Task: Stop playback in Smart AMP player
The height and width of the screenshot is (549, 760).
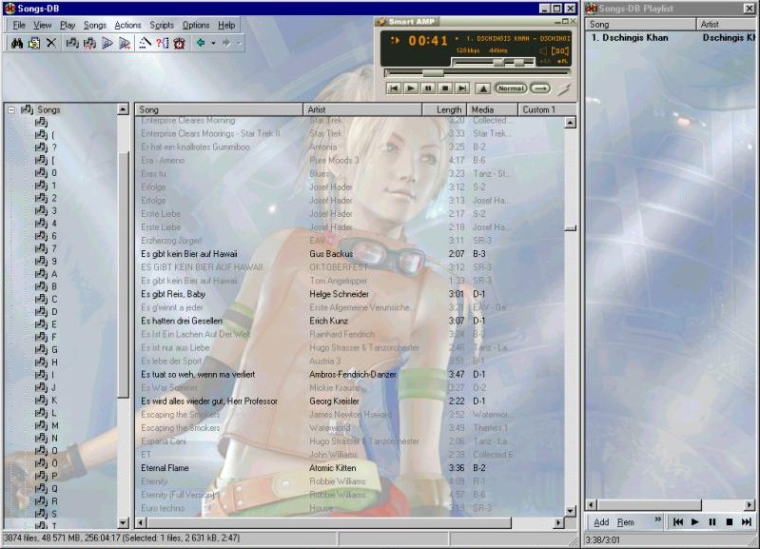Action: [x=445, y=88]
